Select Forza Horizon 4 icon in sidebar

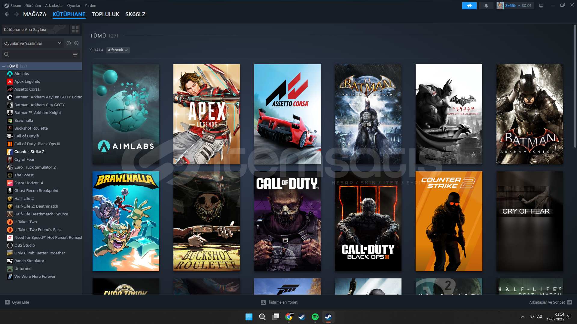[x=10, y=183]
